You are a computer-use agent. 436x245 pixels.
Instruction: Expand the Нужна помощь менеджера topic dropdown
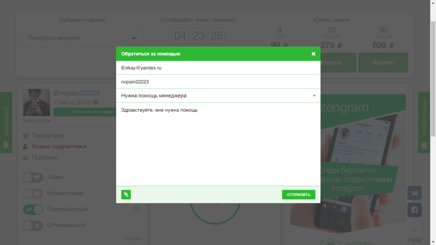click(x=218, y=96)
